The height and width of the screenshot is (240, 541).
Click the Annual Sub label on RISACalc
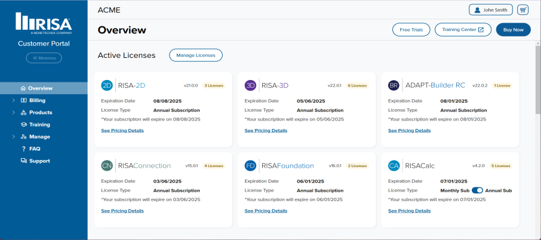(x=499, y=190)
